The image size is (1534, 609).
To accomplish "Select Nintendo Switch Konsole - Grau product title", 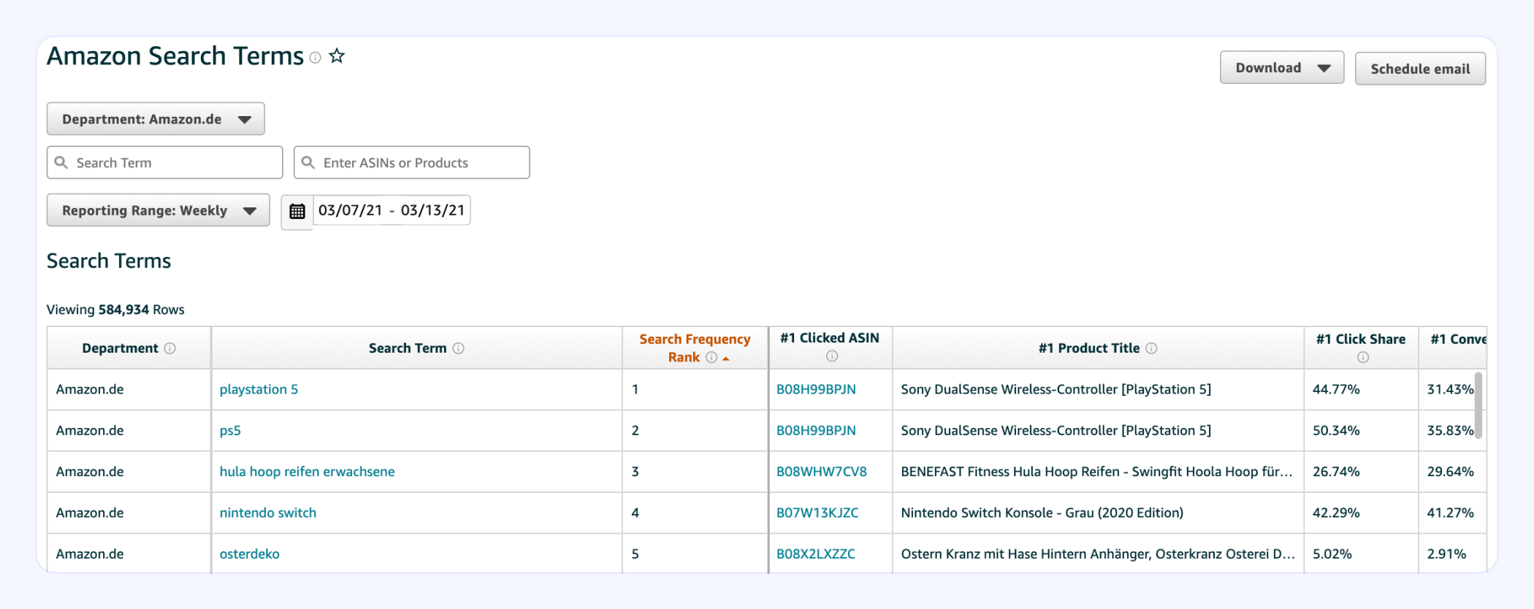I will [1042, 513].
